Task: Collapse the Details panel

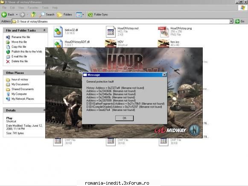Action: [x=44, y=110]
